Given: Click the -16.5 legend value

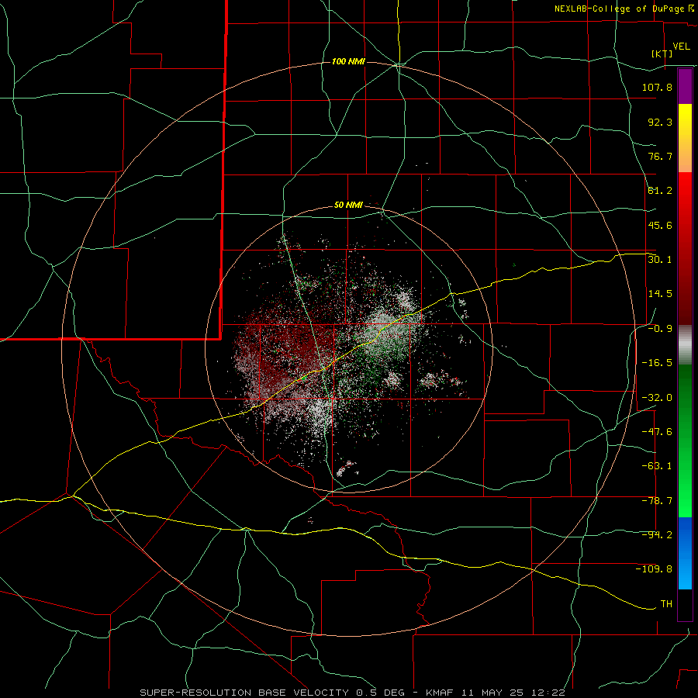Looking at the screenshot, I should (657, 363).
